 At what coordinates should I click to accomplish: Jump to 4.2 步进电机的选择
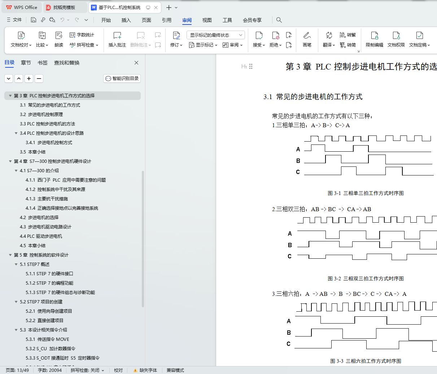click(39, 218)
